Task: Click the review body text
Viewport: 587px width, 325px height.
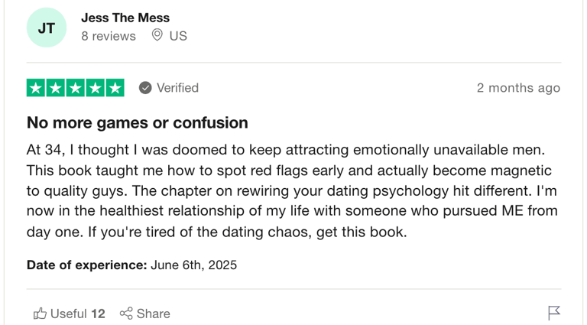Action: pyautogui.click(x=292, y=191)
